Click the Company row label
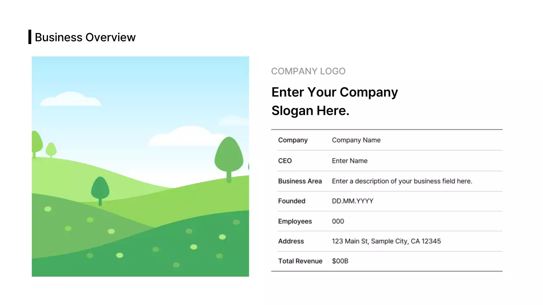 click(x=293, y=140)
